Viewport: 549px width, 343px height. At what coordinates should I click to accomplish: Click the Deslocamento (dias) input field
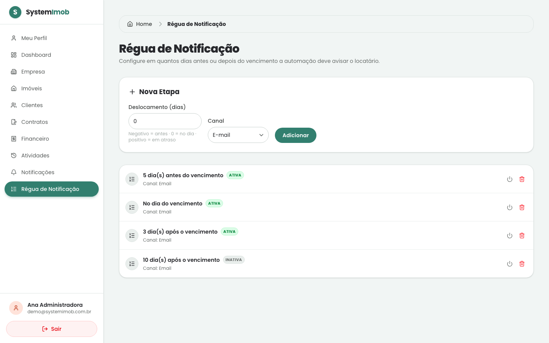165,121
